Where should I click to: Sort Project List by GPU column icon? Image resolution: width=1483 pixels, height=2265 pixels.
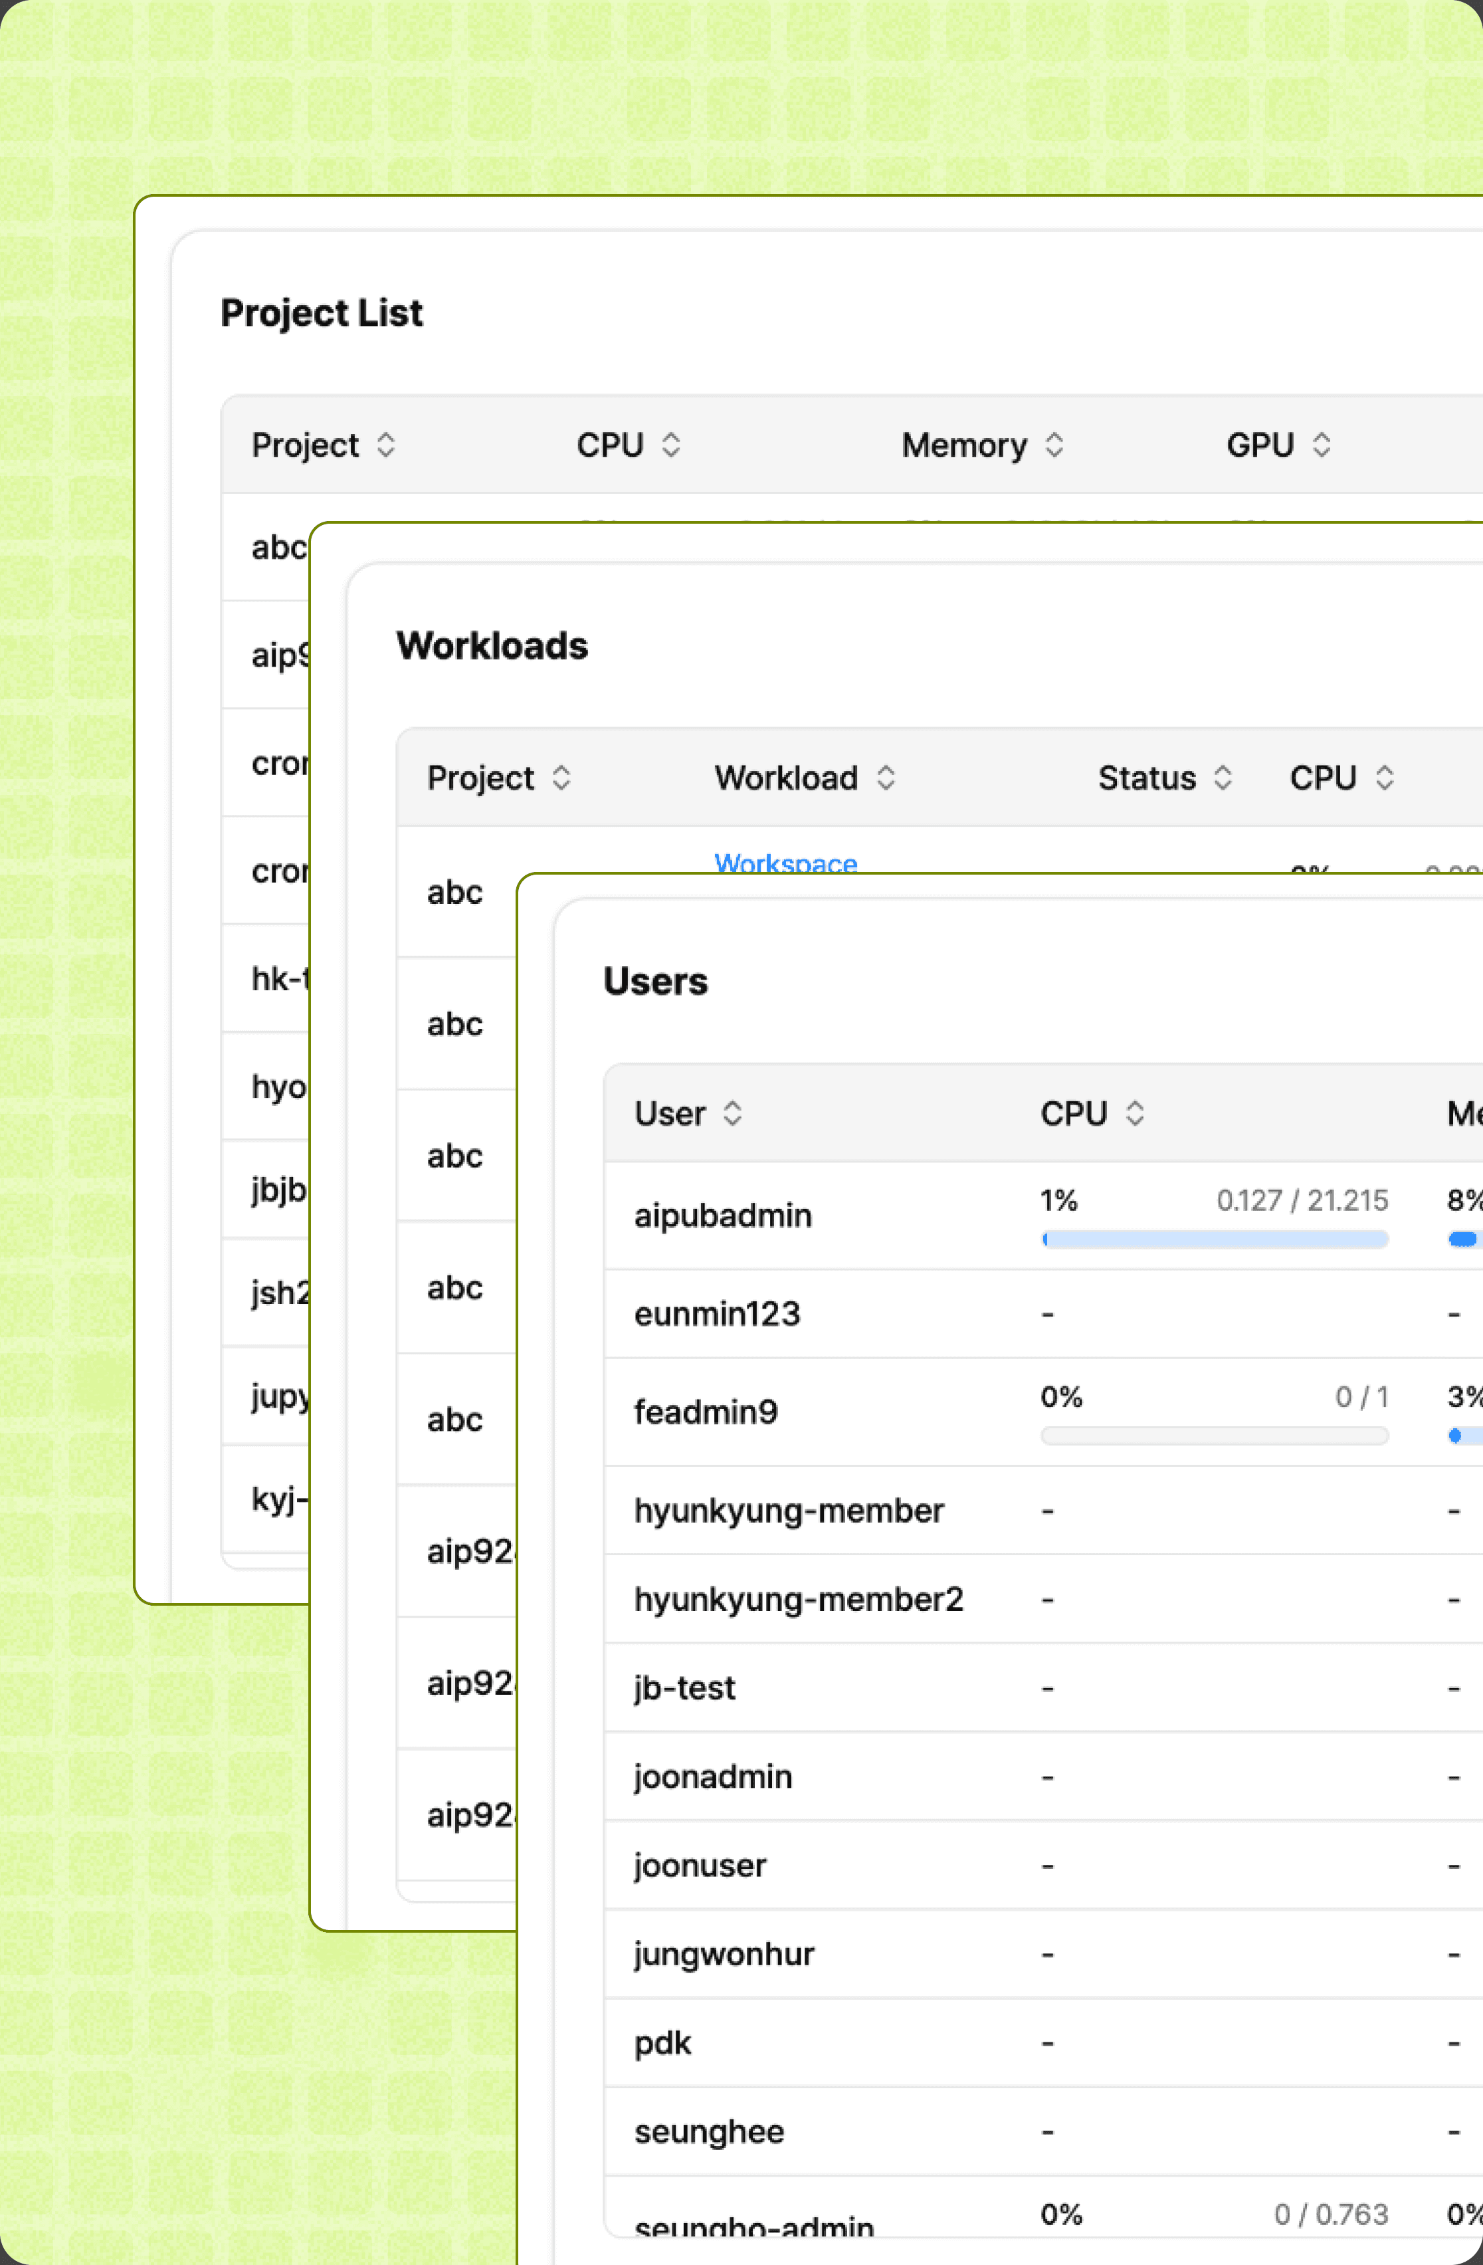click(1322, 445)
